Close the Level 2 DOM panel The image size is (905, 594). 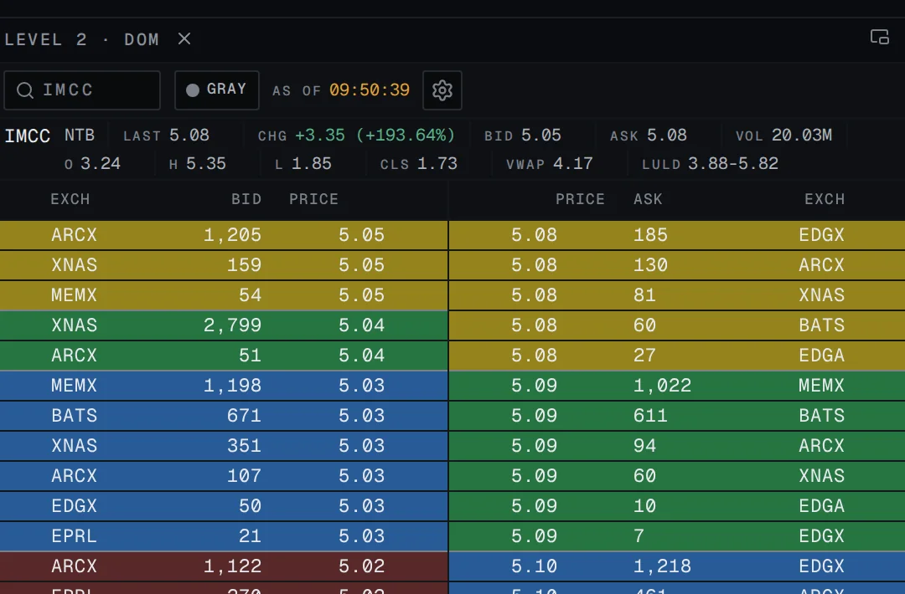[x=184, y=39]
